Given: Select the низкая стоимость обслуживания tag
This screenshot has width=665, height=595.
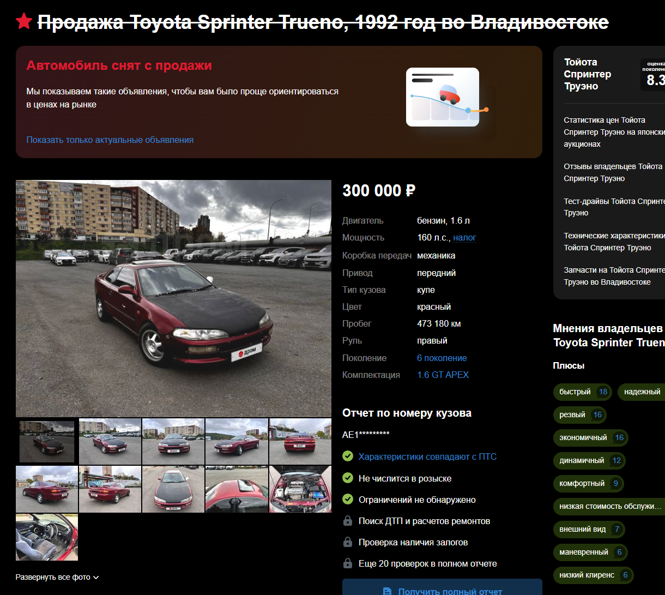Looking at the screenshot, I should [x=609, y=506].
